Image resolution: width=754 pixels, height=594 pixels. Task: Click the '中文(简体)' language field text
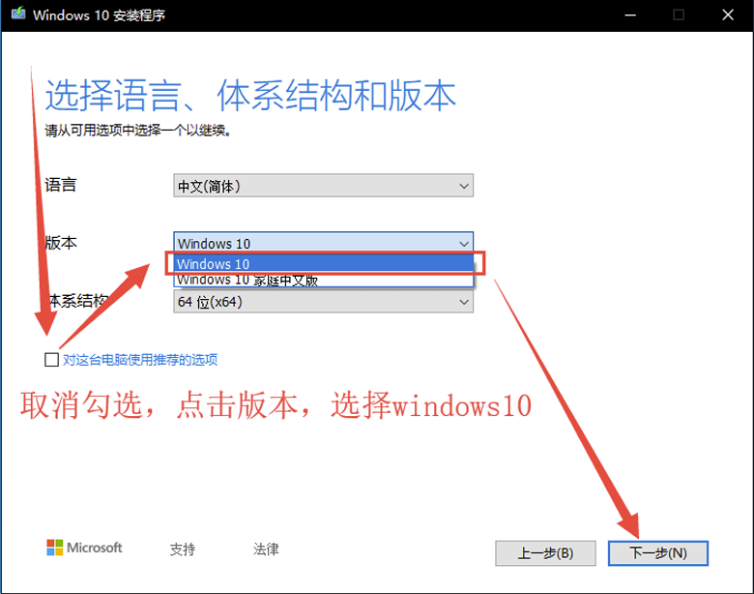click(209, 186)
